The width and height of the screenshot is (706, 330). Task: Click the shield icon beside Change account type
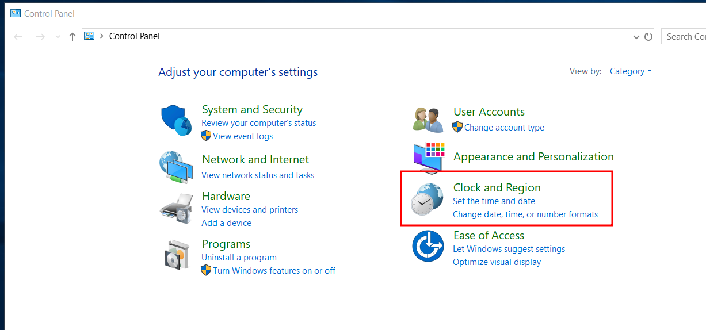(x=457, y=127)
